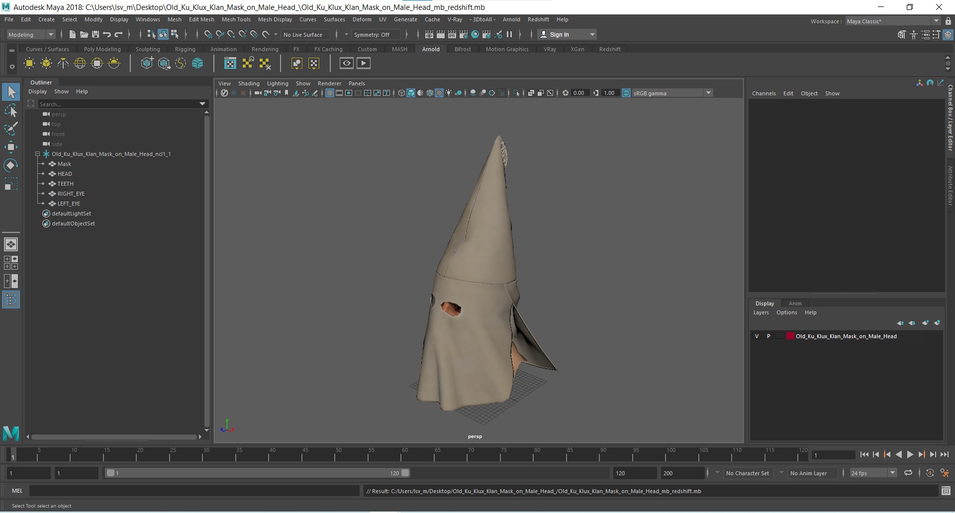Open the sRGB gamma dropdown

click(x=672, y=93)
